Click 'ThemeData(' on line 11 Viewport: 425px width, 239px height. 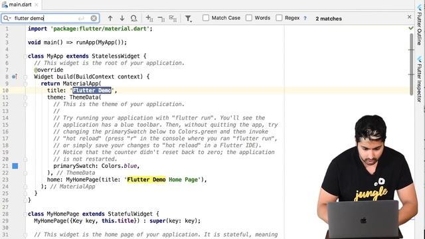coord(86,98)
